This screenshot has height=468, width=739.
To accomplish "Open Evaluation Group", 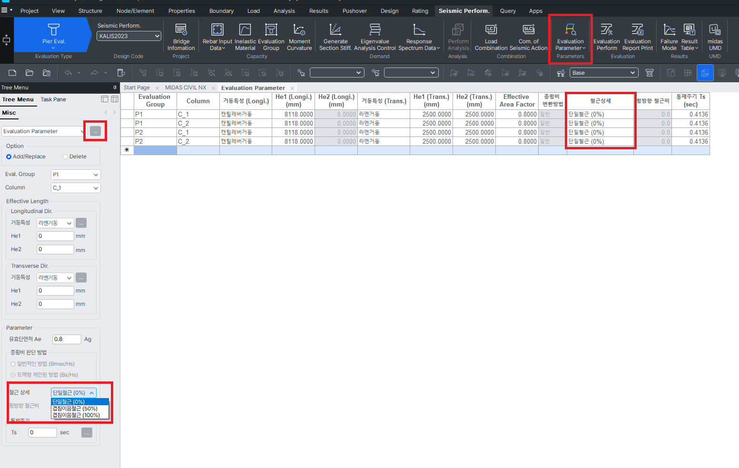I will tap(271, 37).
